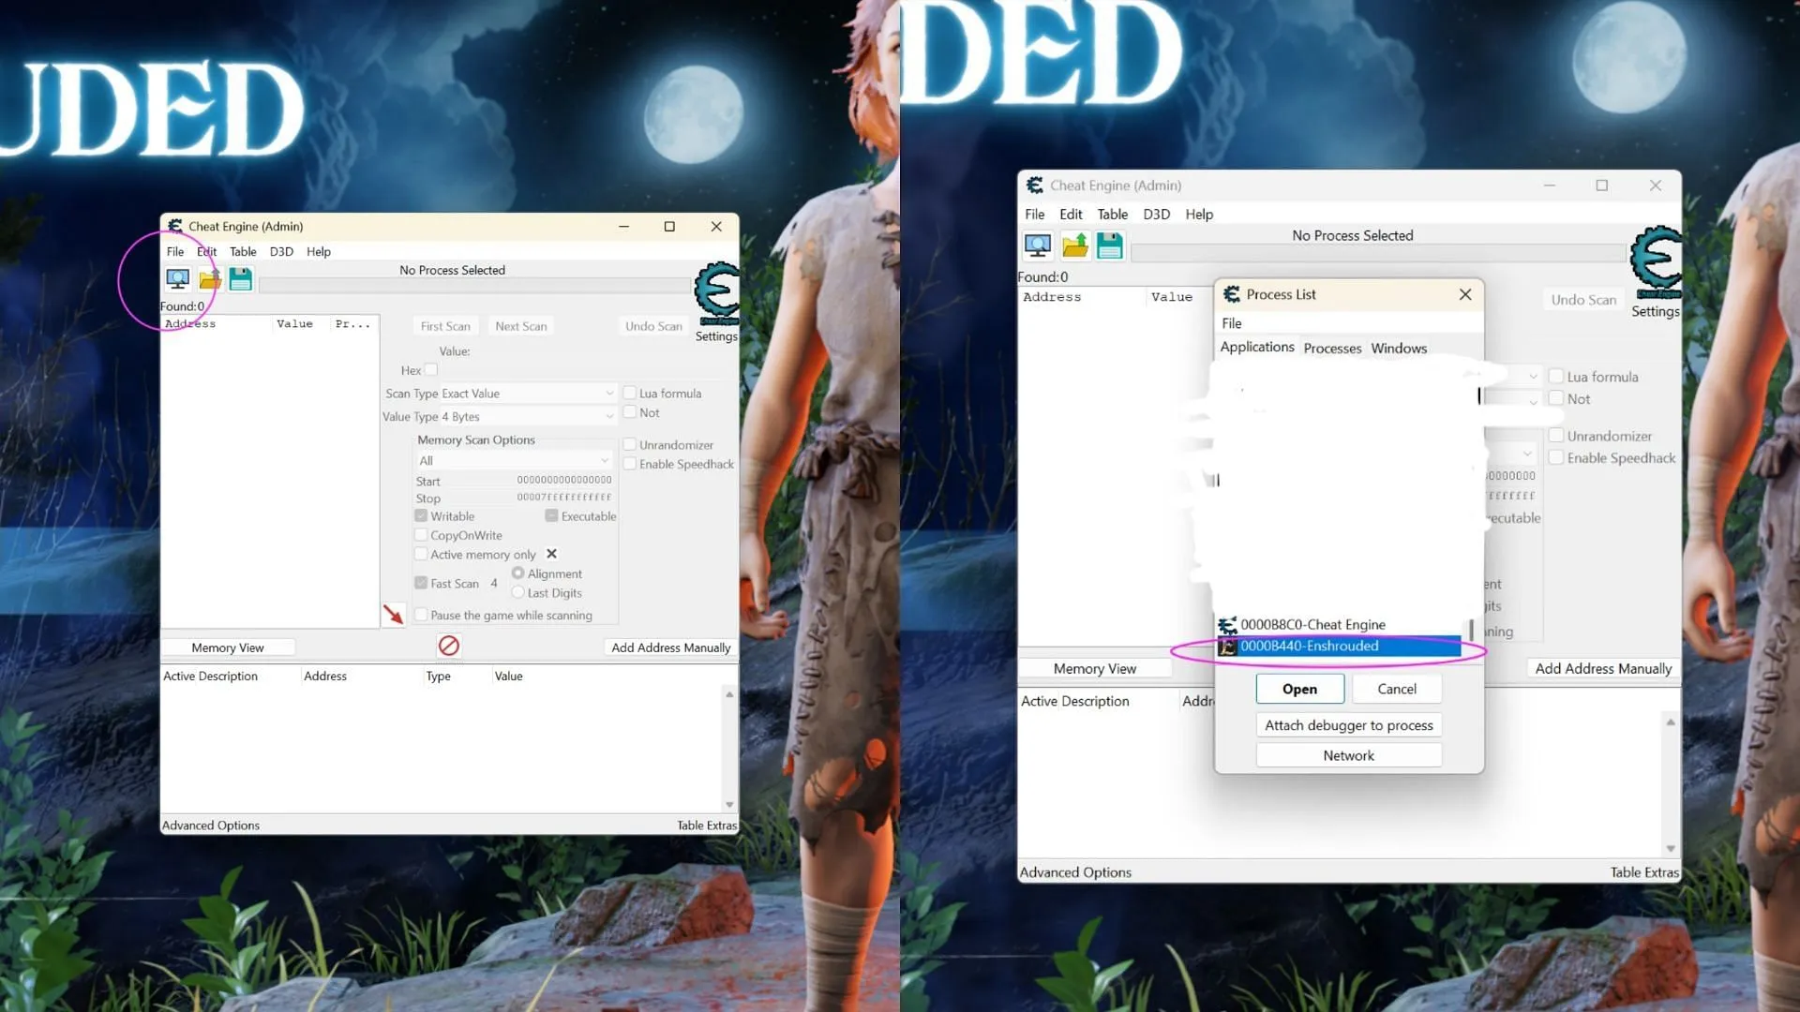Click Next Scan button

click(521, 326)
